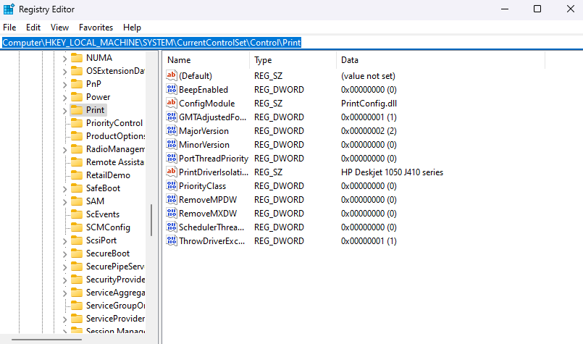Expand the ScsiPort key
This screenshot has height=344, width=583.
[x=64, y=241]
